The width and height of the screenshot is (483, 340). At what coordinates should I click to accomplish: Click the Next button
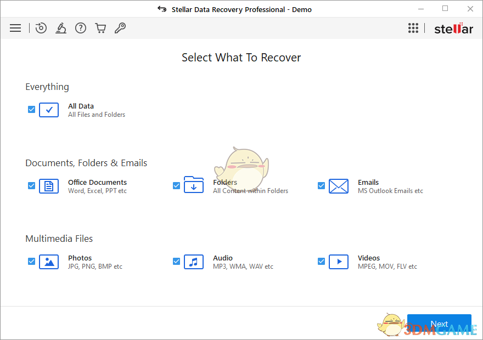coord(439,324)
